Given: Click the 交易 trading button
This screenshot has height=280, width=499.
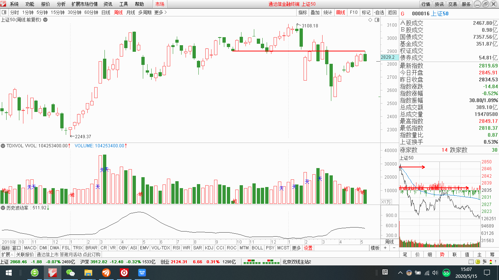Looking at the screenshot, I should [453, 4].
